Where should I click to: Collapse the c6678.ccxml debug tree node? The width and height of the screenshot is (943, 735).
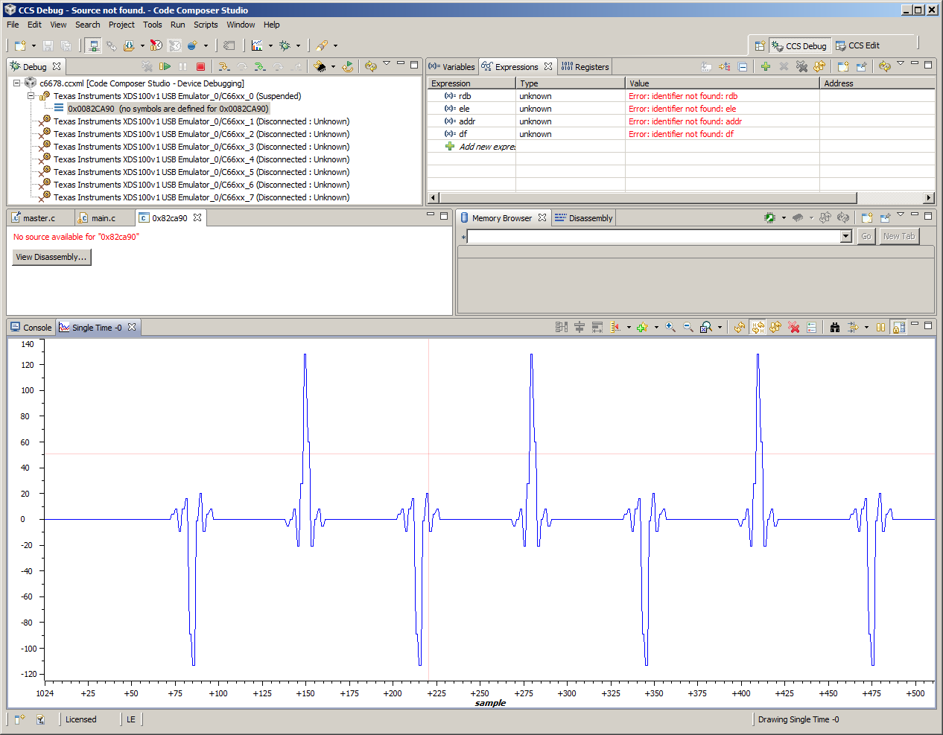(16, 83)
